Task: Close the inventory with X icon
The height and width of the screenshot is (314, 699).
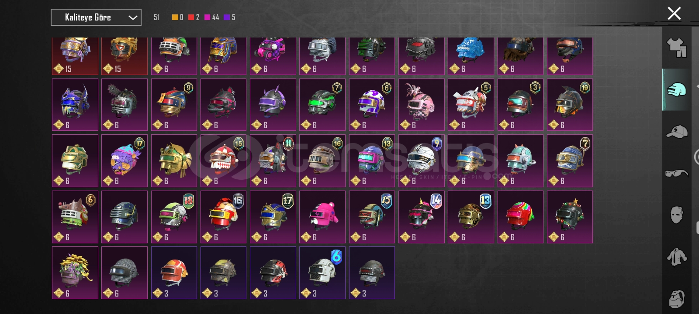Action: tap(674, 14)
